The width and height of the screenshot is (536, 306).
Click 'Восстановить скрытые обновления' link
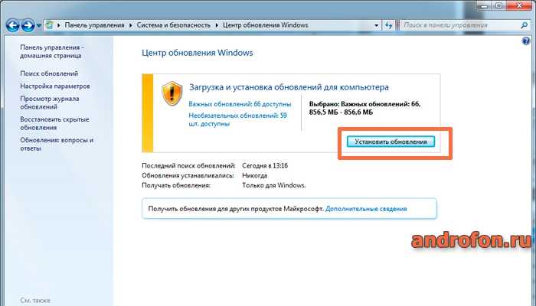pos(54,123)
